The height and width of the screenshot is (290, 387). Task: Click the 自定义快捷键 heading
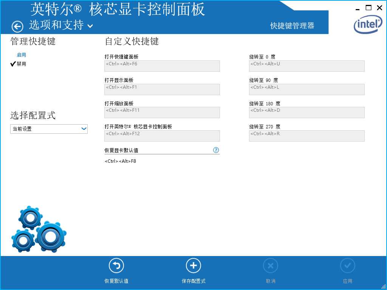tap(132, 41)
